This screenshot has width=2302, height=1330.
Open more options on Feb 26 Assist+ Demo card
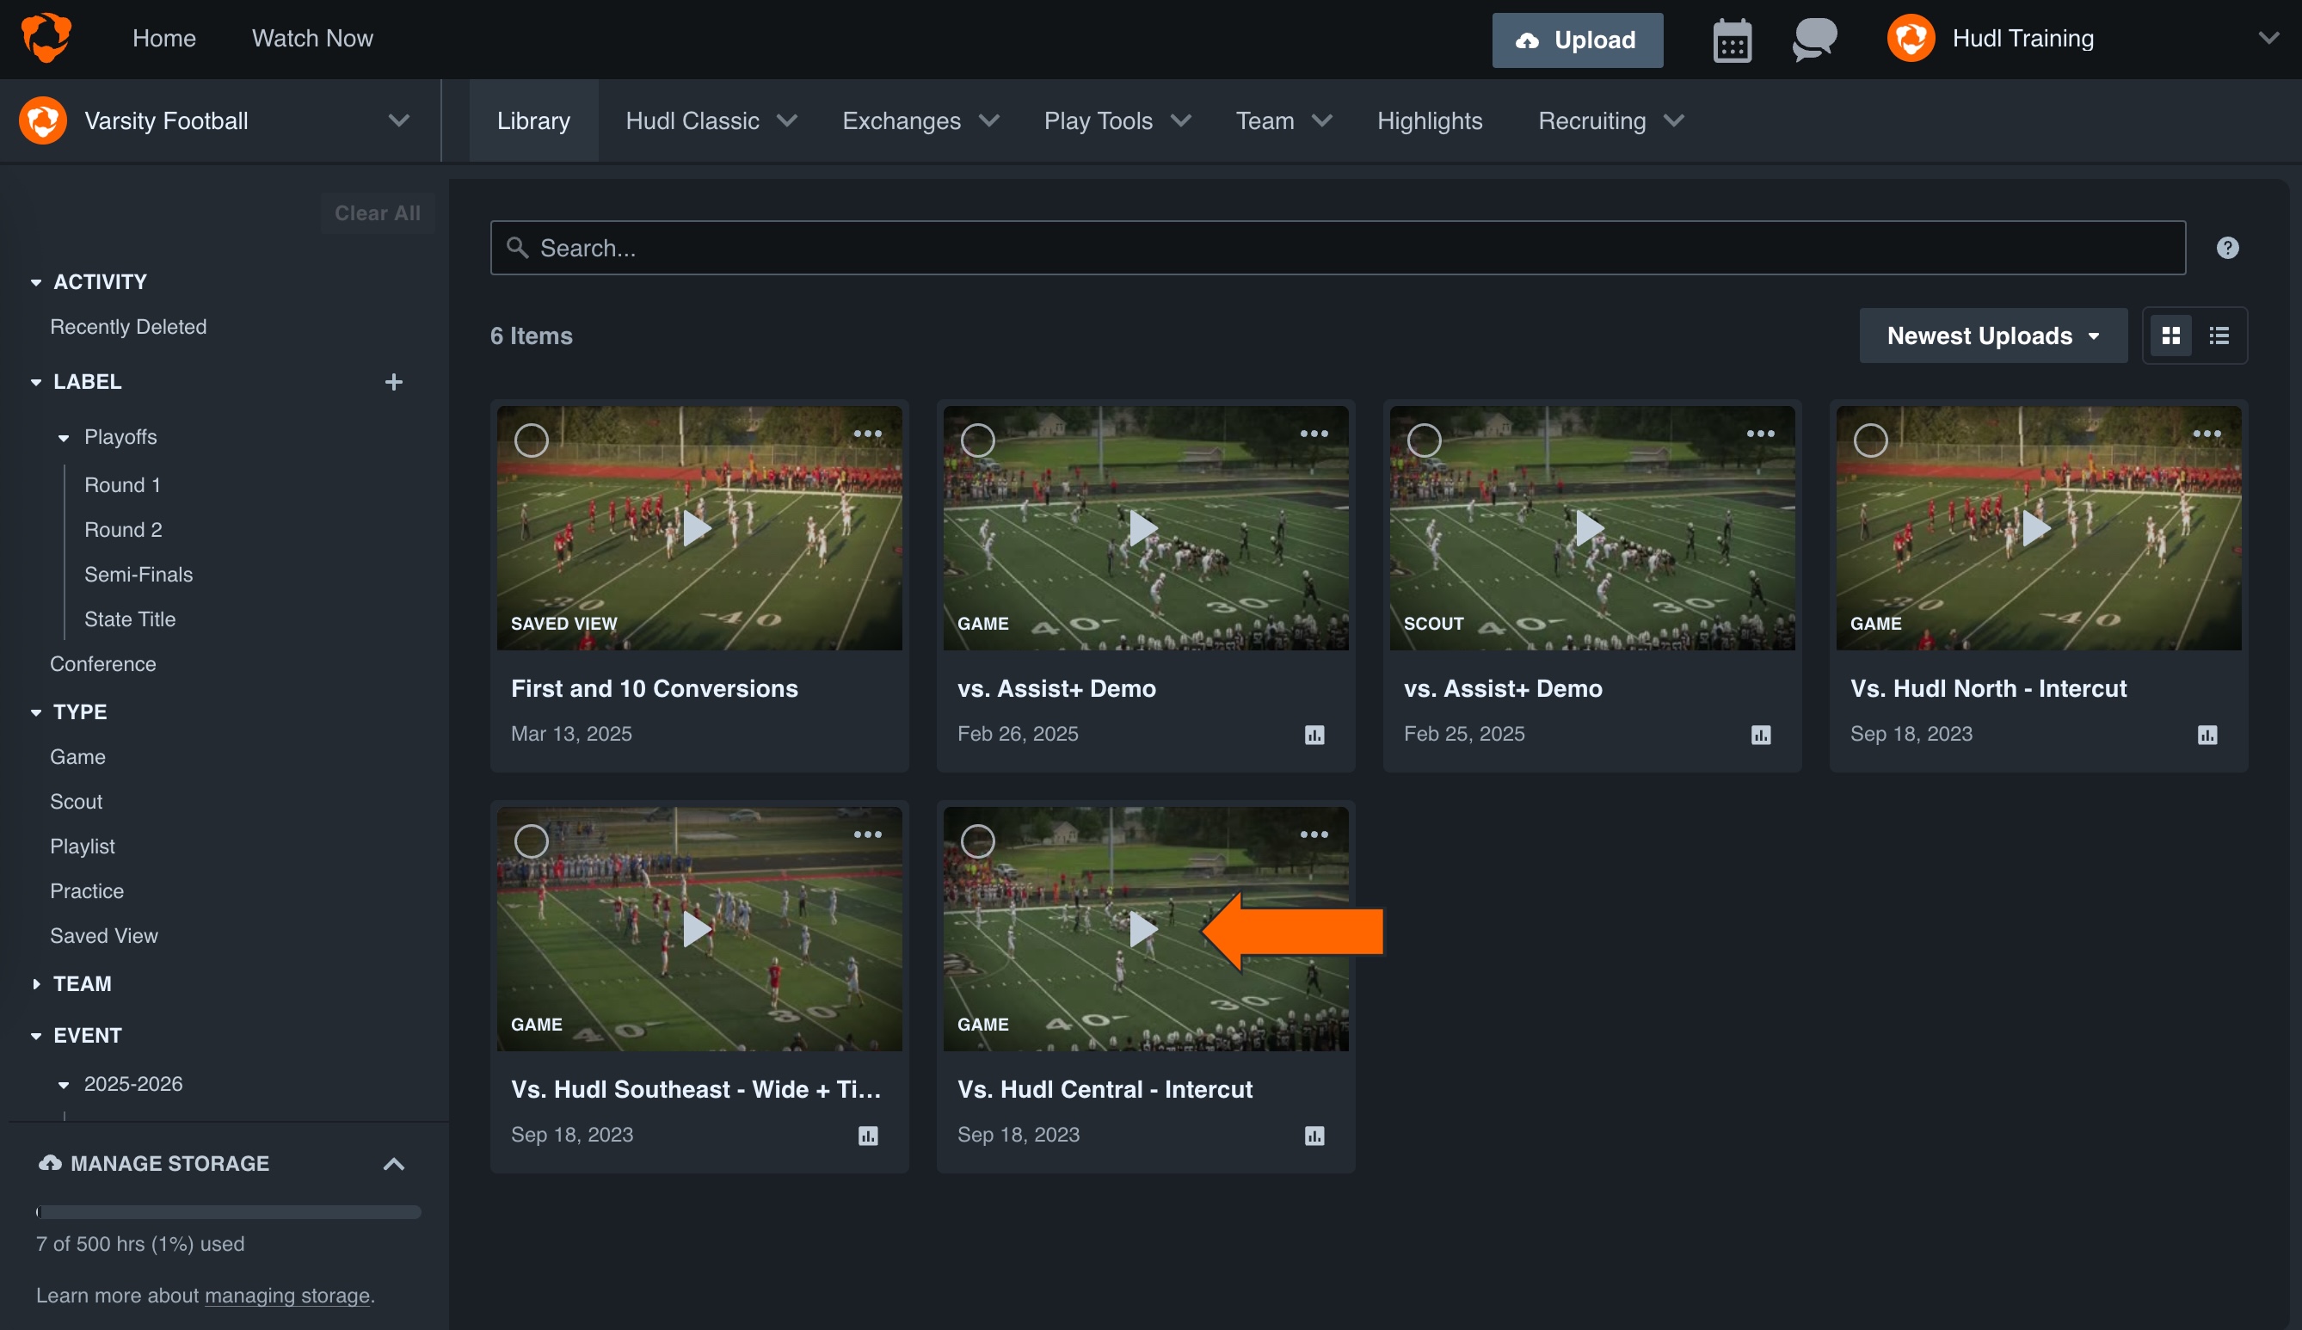point(1314,434)
